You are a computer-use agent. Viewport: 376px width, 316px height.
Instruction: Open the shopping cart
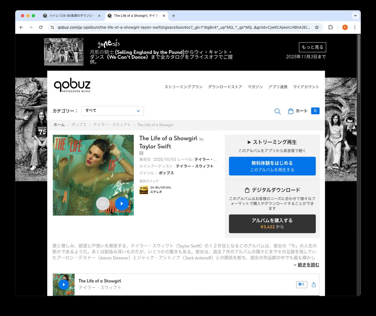pos(298,111)
